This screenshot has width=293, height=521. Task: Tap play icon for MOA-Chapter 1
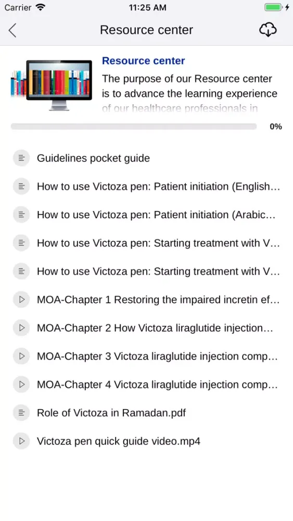[21, 300]
